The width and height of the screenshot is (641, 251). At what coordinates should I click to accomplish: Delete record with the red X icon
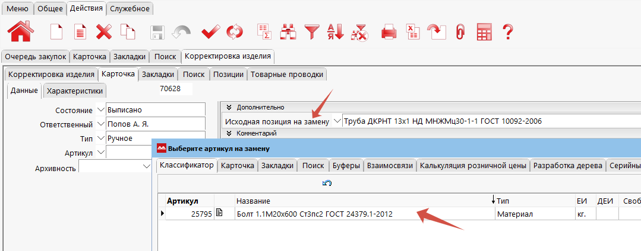coord(104,31)
